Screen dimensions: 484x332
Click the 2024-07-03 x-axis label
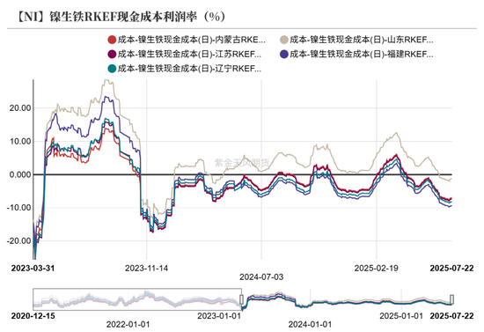tap(261, 277)
